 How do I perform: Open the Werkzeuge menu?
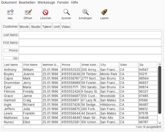46,2
